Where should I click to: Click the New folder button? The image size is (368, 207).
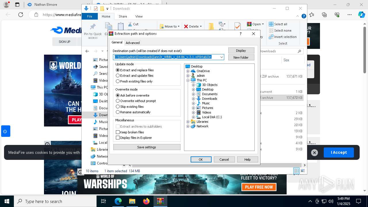241,57
